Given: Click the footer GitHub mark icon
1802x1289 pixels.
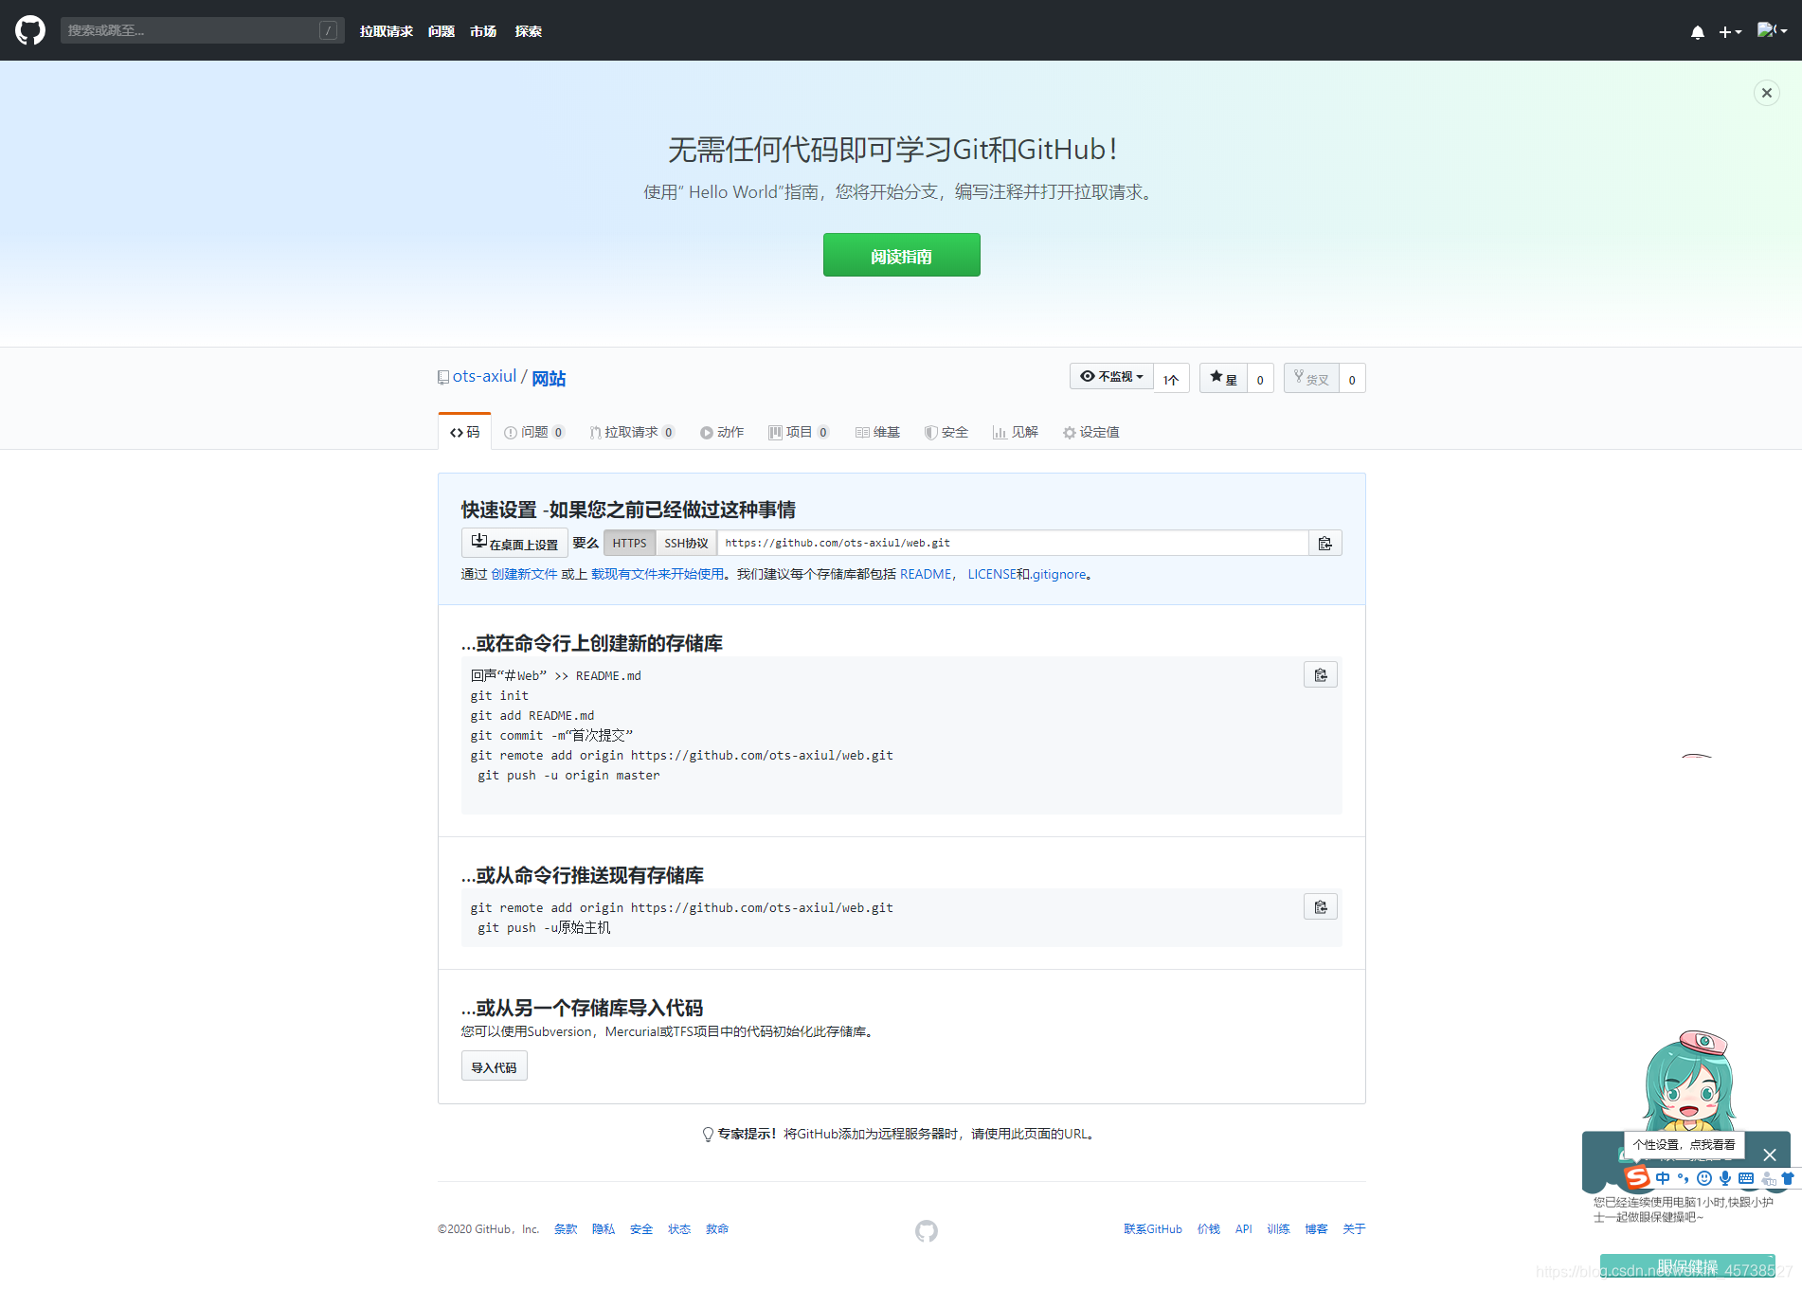Looking at the screenshot, I should (x=927, y=1230).
